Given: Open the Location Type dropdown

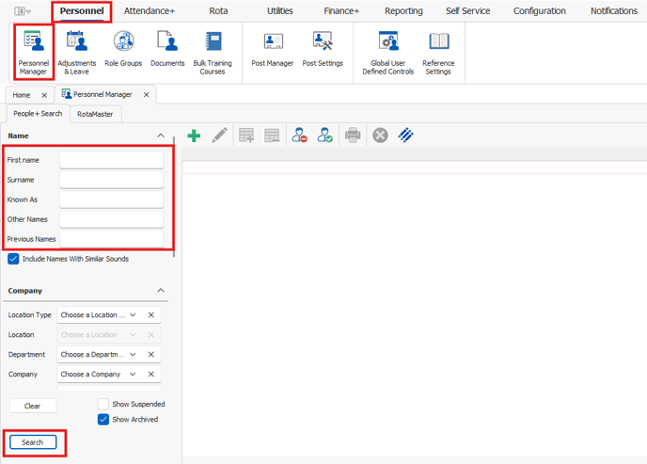Looking at the screenshot, I should (133, 315).
